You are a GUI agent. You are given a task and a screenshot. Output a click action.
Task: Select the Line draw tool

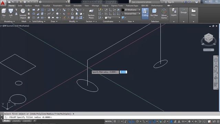coord(53,14)
